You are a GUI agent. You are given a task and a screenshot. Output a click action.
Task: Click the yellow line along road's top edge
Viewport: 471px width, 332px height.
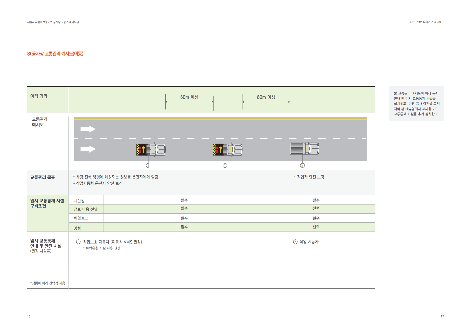[220, 119]
